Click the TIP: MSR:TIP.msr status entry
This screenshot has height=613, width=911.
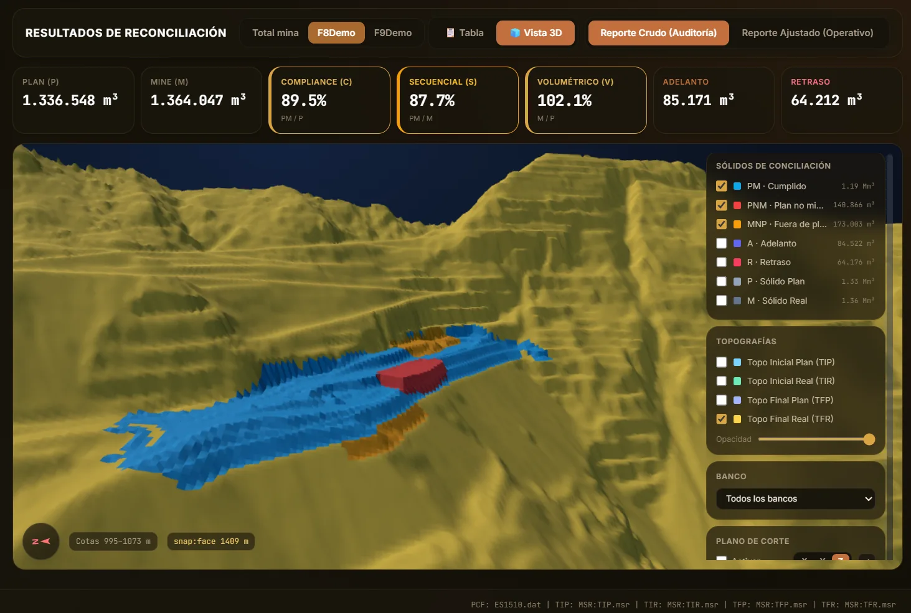click(592, 604)
